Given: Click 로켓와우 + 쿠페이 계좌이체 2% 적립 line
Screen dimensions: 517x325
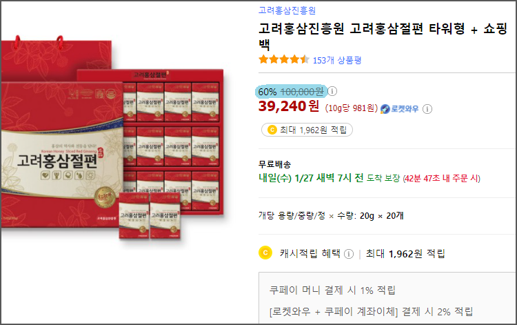Looking at the screenshot, I should (372, 311).
